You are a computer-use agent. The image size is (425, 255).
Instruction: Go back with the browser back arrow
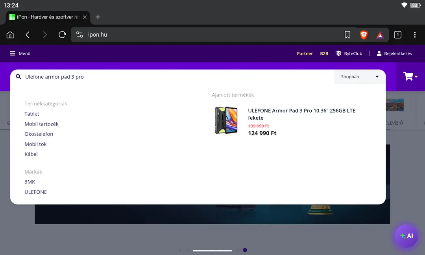pyautogui.click(x=28, y=35)
